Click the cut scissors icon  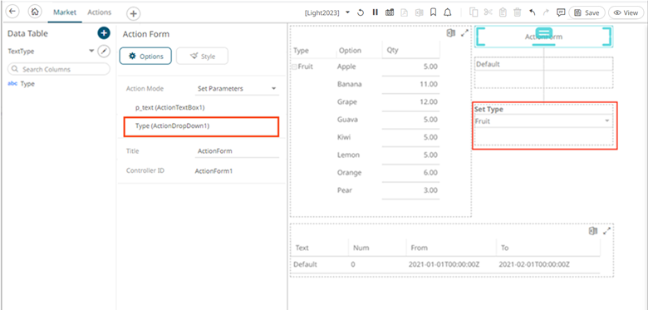488,12
